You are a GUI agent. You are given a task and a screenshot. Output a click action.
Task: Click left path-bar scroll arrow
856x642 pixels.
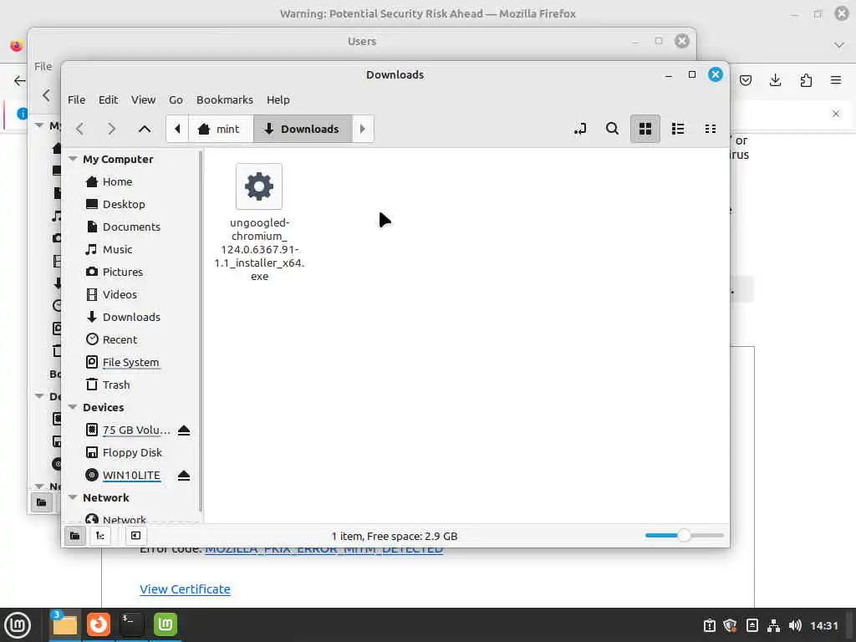point(177,129)
